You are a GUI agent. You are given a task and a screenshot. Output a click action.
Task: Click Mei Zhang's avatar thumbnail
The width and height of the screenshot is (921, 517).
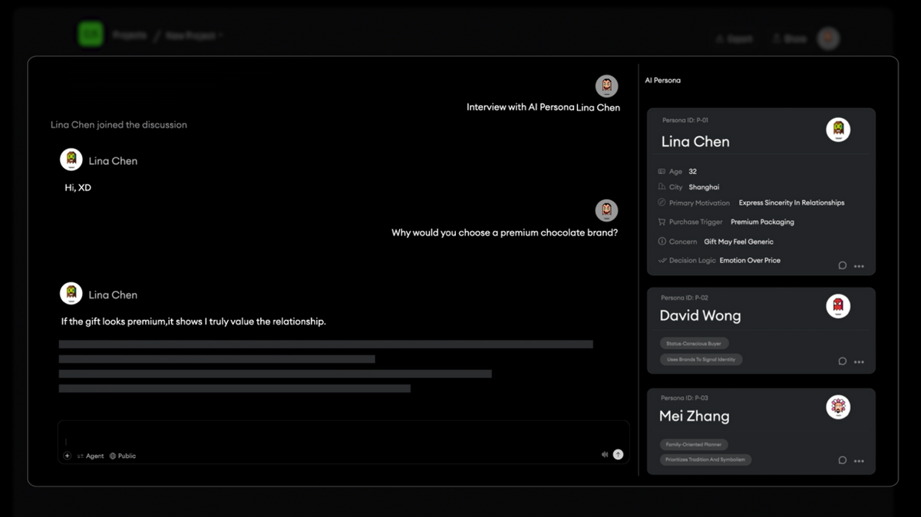click(837, 407)
